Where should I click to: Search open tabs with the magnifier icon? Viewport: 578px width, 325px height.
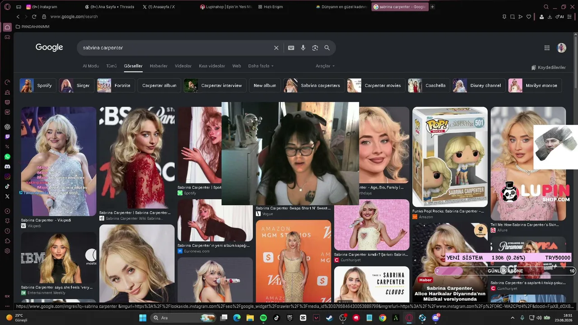[x=546, y=7]
